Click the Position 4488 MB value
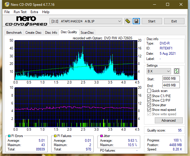 coord(175,145)
